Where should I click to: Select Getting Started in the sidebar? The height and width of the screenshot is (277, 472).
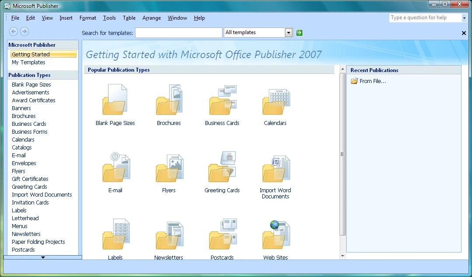click(44, 54)
